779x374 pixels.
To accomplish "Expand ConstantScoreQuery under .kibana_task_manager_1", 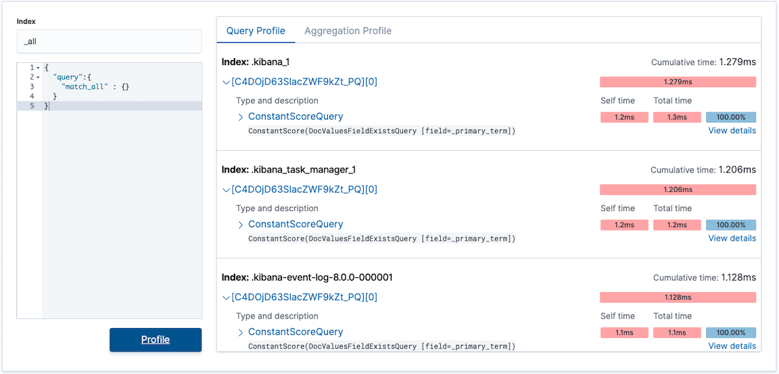I will [241, 225].
